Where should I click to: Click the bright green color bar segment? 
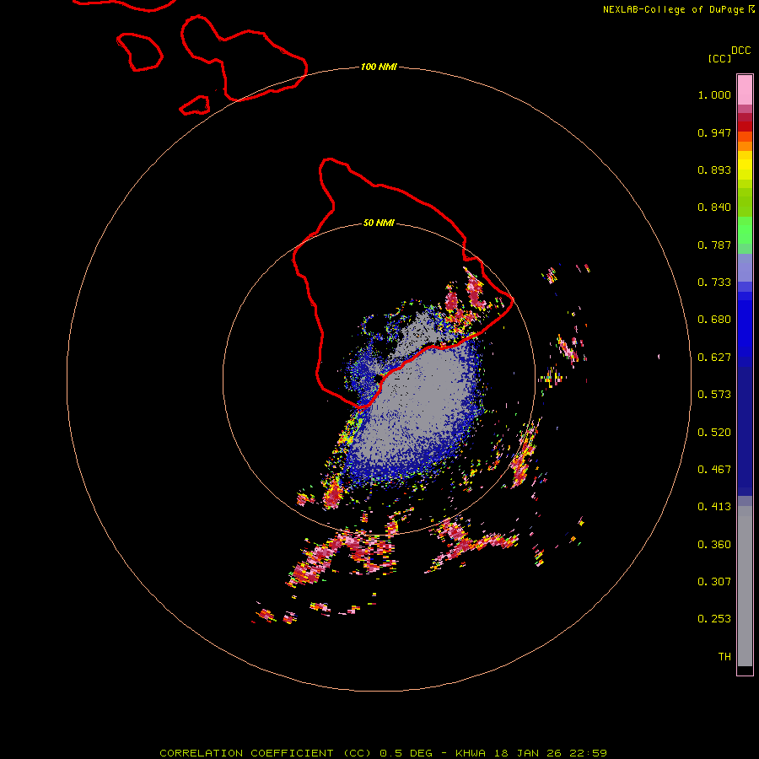tap(745, 230)
